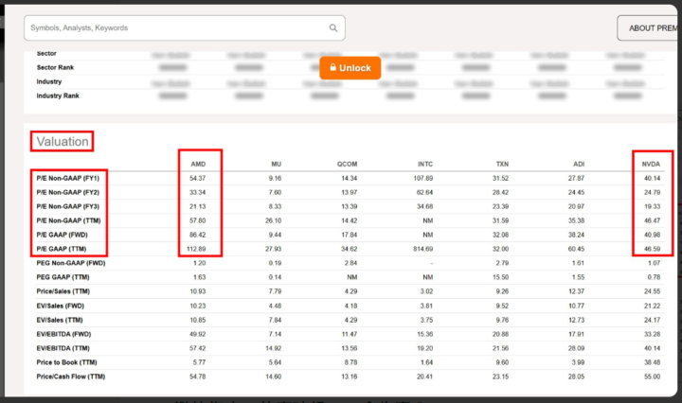Click AMD EV/EBITDA FWD value 49.92
682x403 pixels.
197,334
